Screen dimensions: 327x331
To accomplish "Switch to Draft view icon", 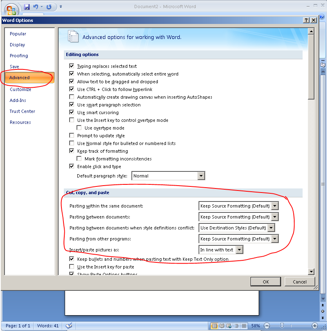I will (244, 326).
